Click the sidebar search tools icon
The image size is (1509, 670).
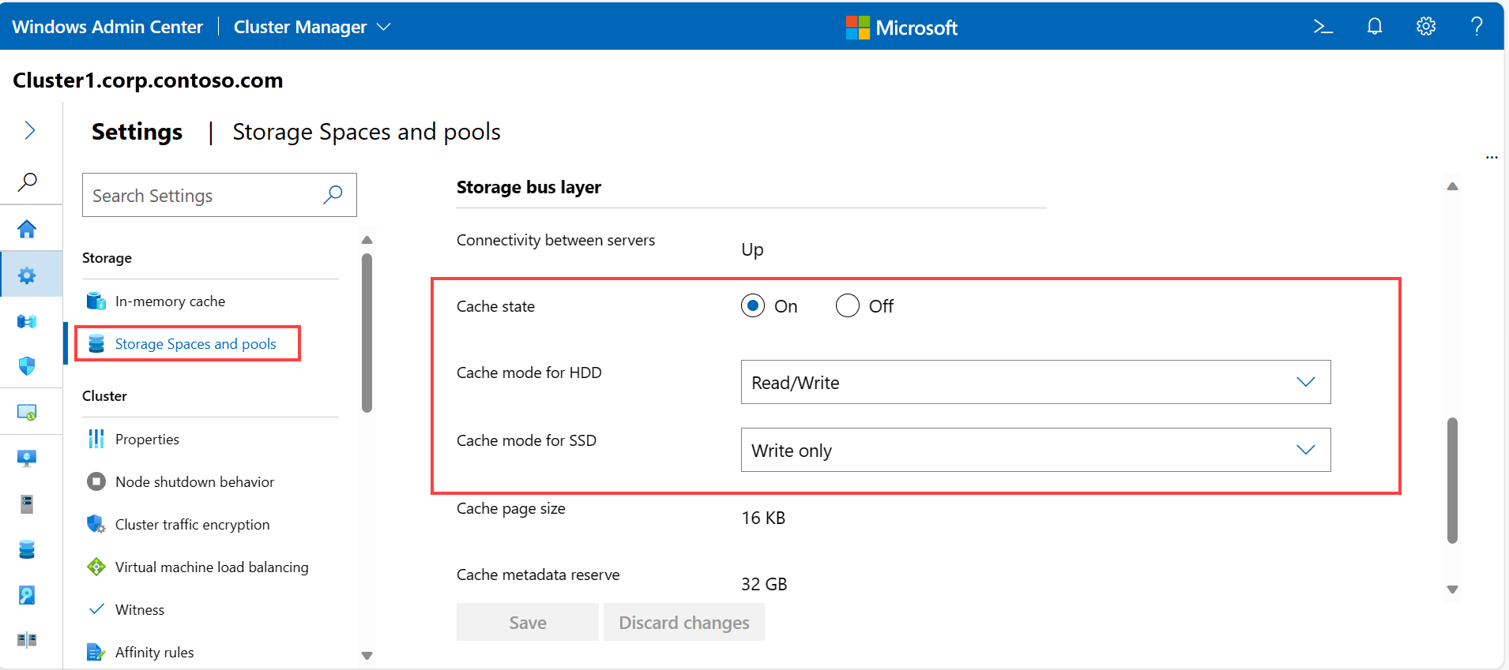(27, 182)
